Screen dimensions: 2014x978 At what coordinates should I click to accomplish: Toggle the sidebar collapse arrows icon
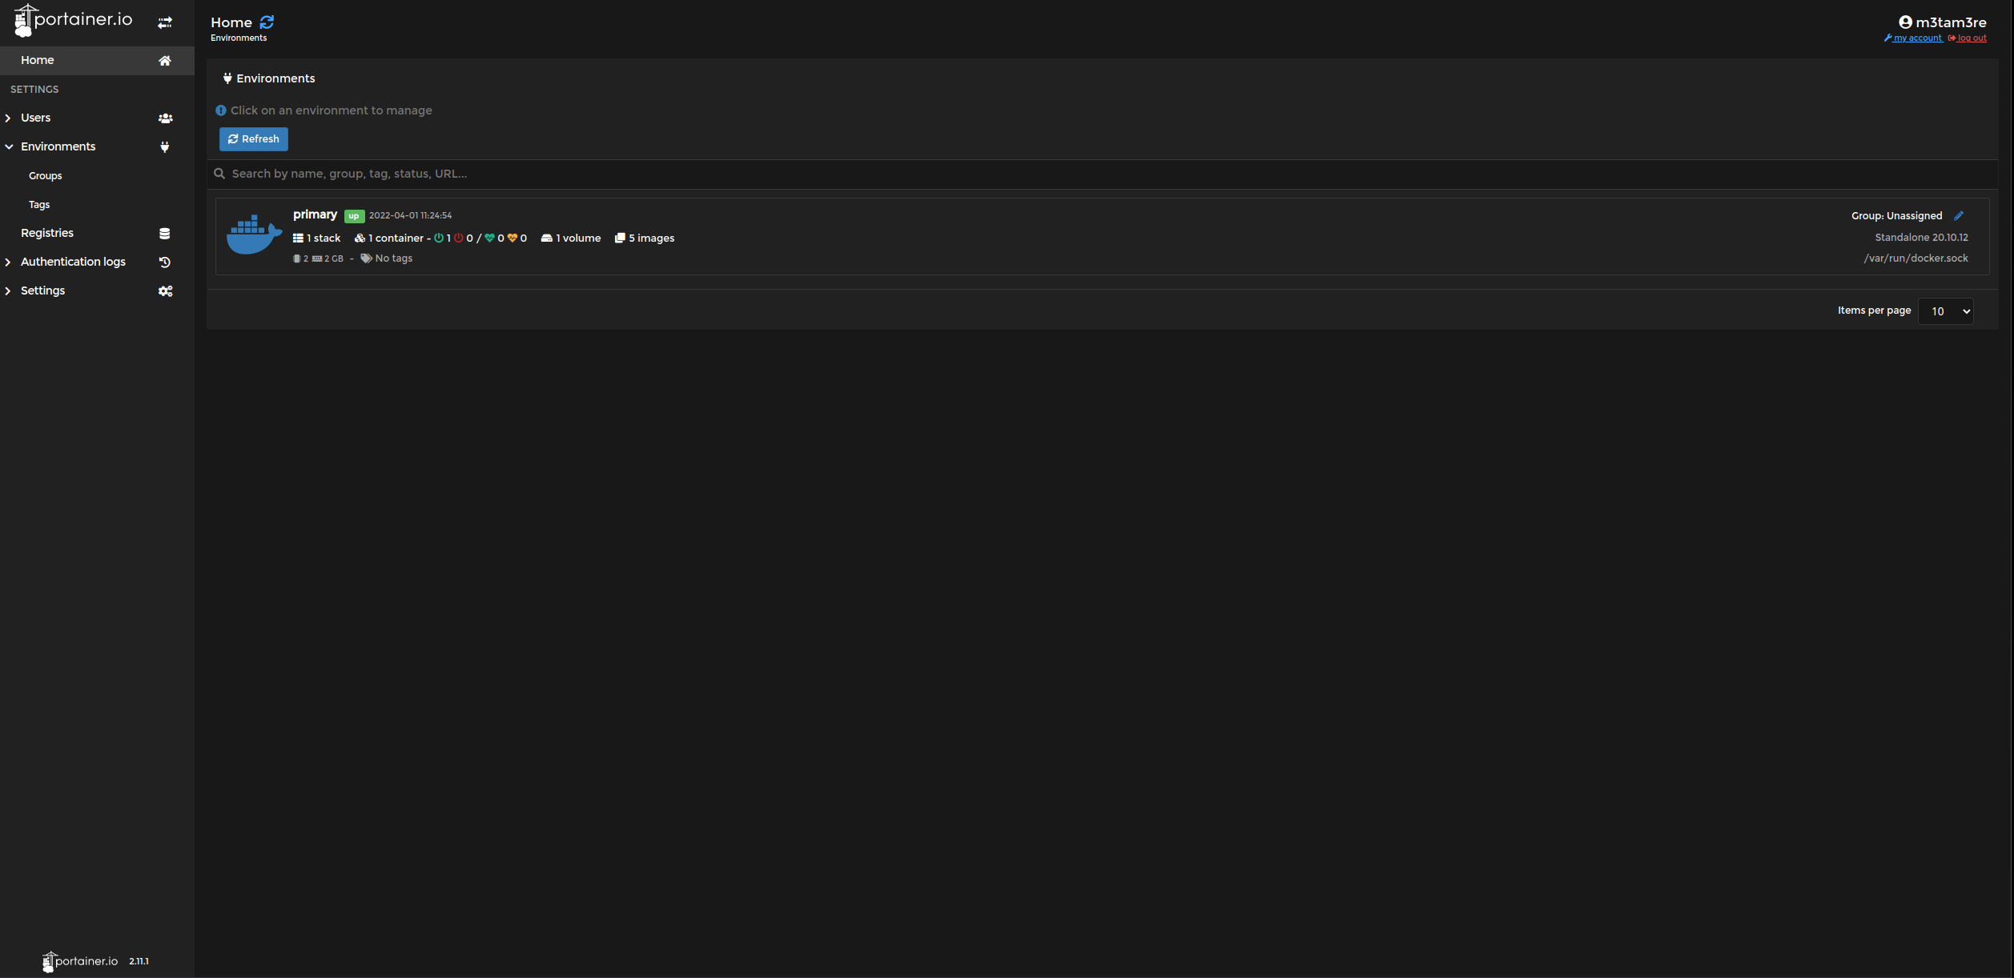tap(165, 22)
